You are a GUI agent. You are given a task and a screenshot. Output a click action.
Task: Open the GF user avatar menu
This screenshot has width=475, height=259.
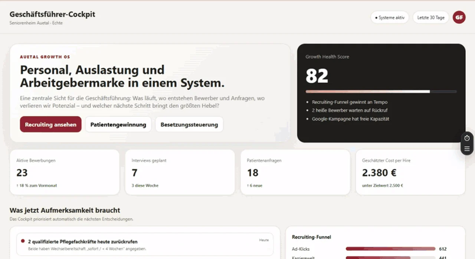[459, 17]
